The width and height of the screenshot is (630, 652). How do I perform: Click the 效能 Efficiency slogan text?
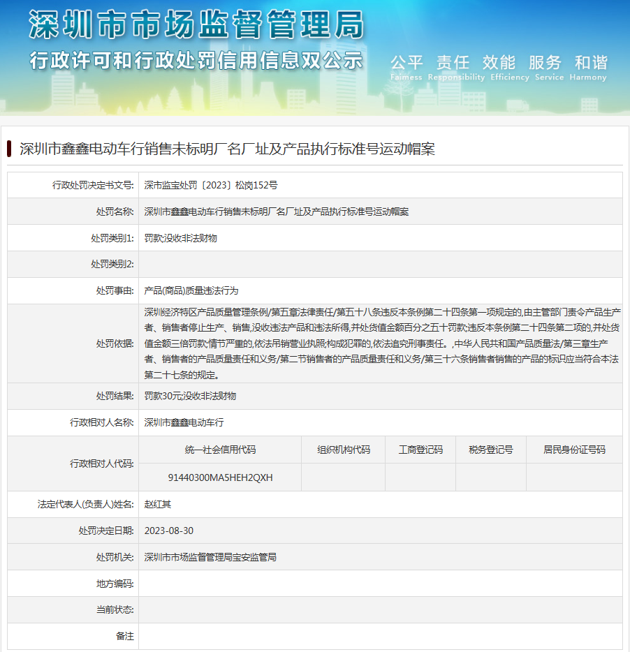[509, 68]
